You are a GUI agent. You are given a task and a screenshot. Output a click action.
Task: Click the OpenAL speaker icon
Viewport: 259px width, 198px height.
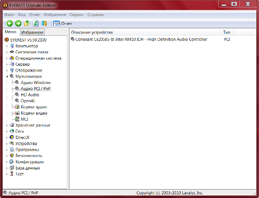tap(17, 101)
